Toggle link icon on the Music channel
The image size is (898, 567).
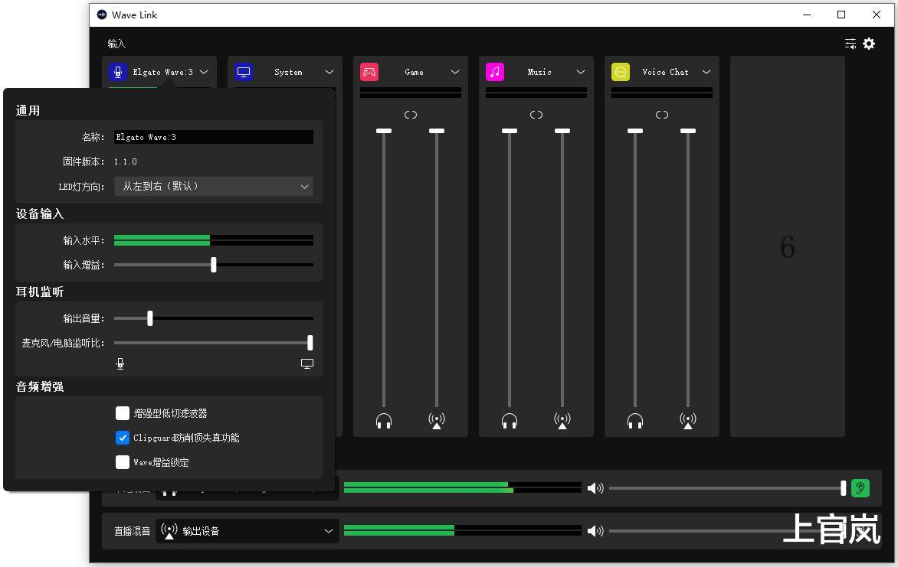point(536,115)
